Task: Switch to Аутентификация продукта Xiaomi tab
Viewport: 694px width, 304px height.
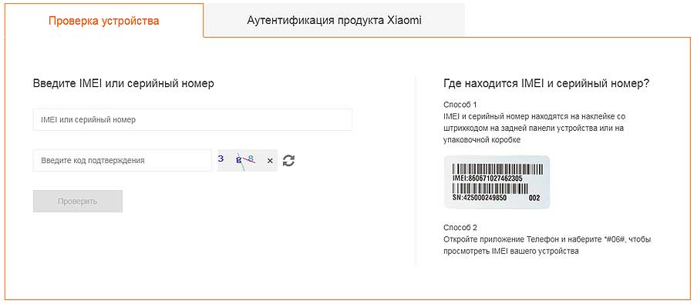Action: point(334,20)
